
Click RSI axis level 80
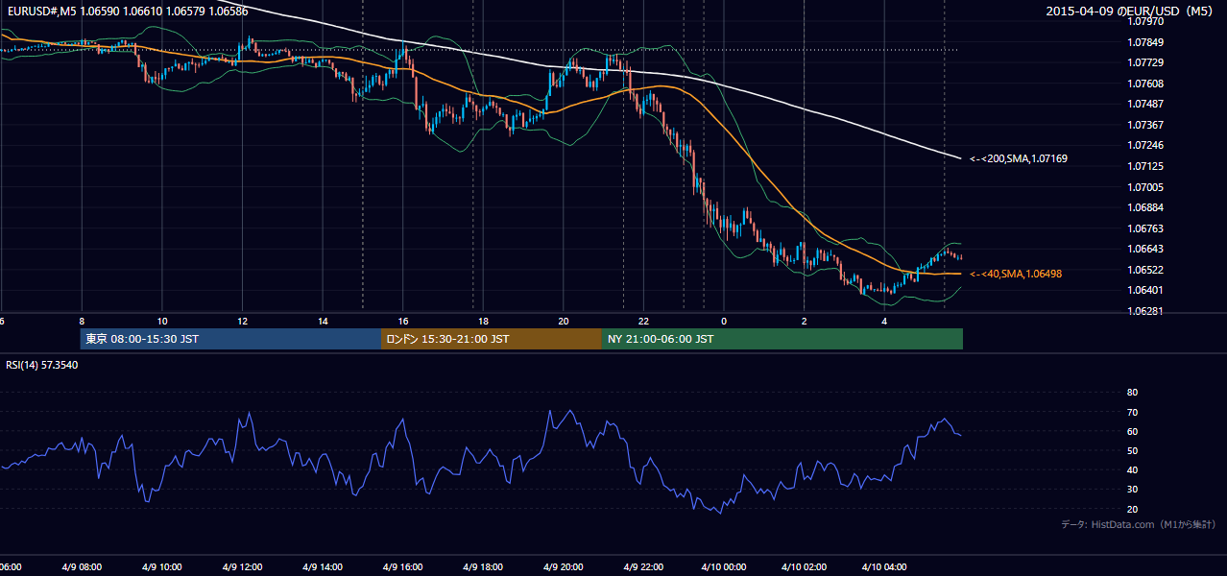coord(1132,393)
